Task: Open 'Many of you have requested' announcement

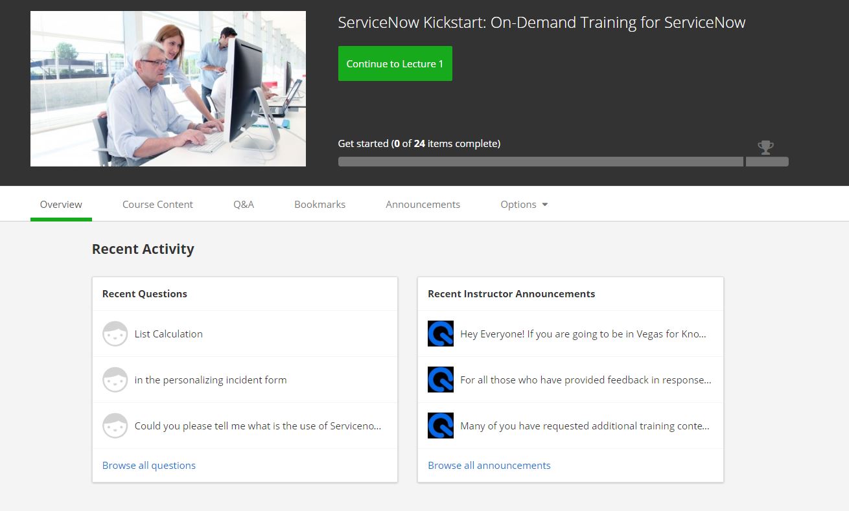Action: (585, 426)
